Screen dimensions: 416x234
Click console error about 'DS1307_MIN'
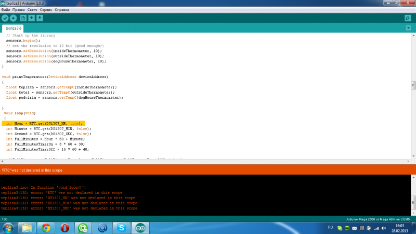click(69, 203)
